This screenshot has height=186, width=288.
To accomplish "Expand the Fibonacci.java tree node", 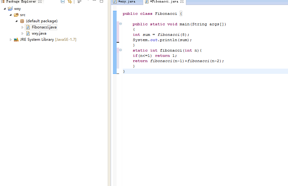I will [22, 27].
